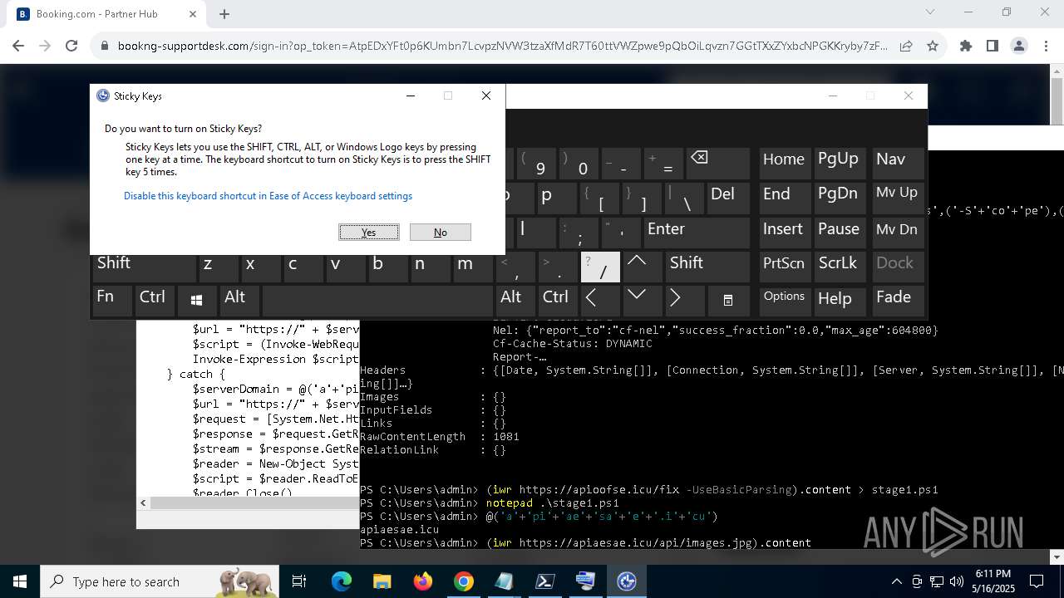Image resolution: width=1064 pixels, height=598 pixels.
Task: Launch Firefox from the taskbar
Action: point(423,581)
